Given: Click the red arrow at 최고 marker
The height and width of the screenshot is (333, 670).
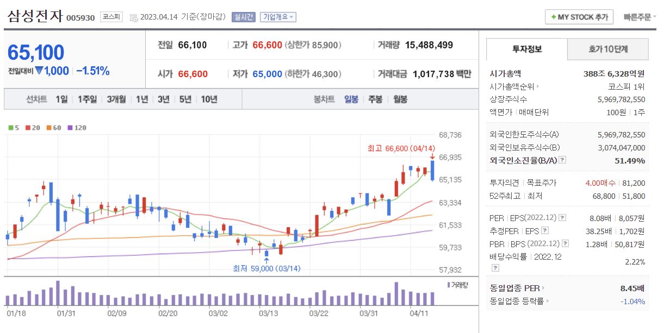Looking at the screenshot, I should pyautogui.click(x=432, y=156).
